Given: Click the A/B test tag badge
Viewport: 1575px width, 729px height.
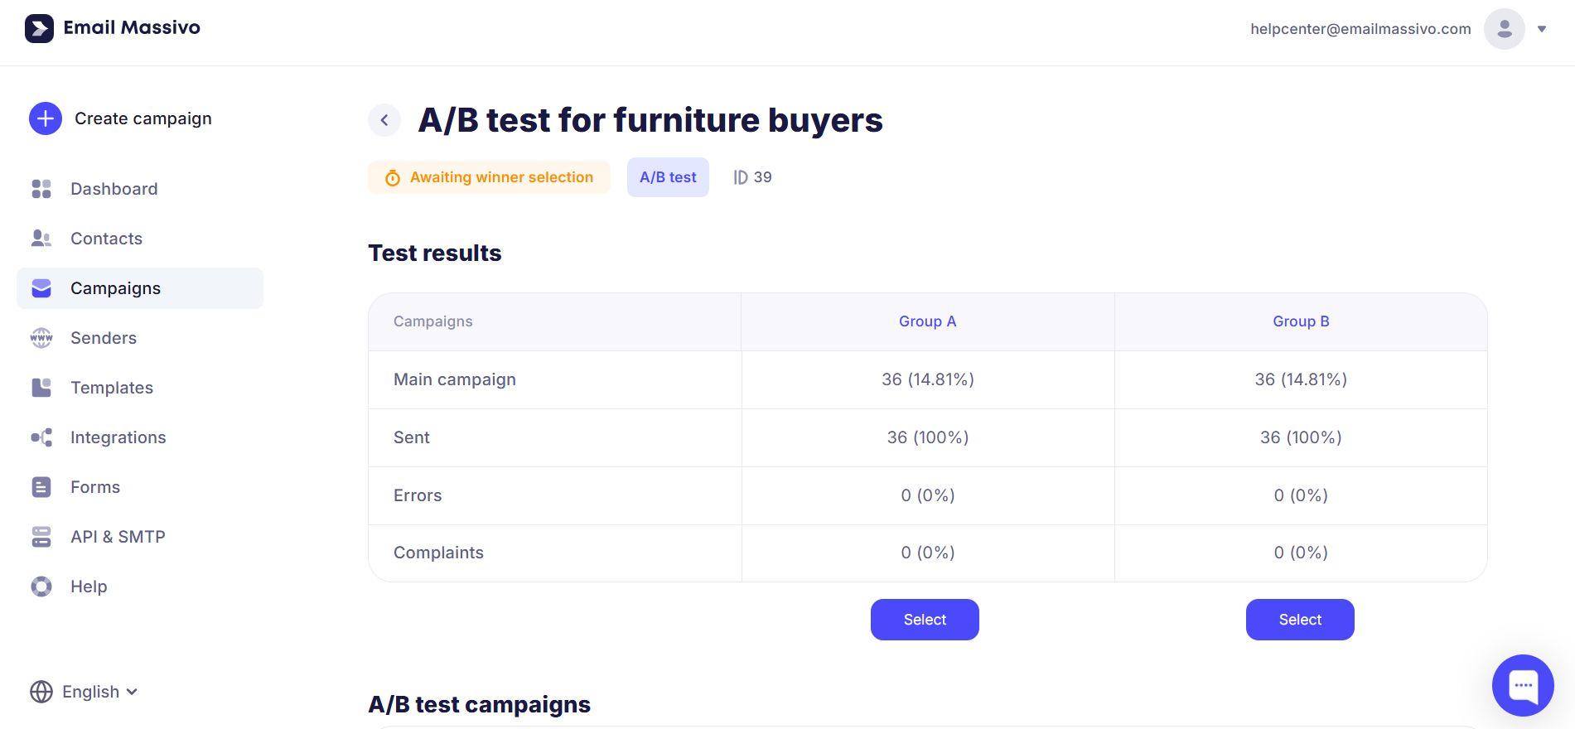Looking at the screenshot, I should tap(668, 177).
